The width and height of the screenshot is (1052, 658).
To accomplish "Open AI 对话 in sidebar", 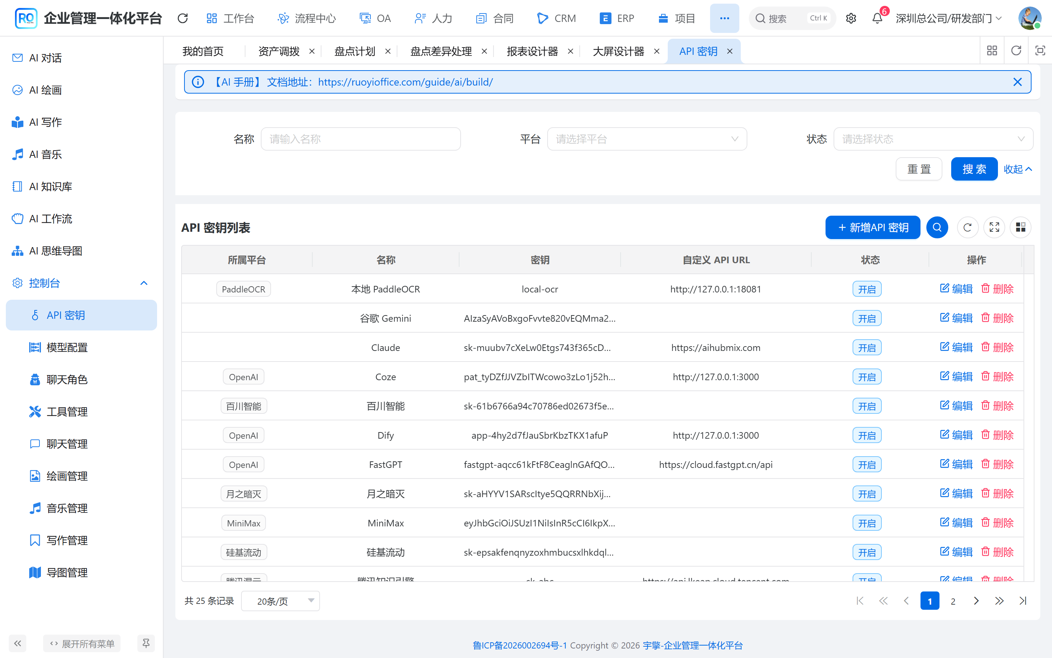I will coord(81,58).
